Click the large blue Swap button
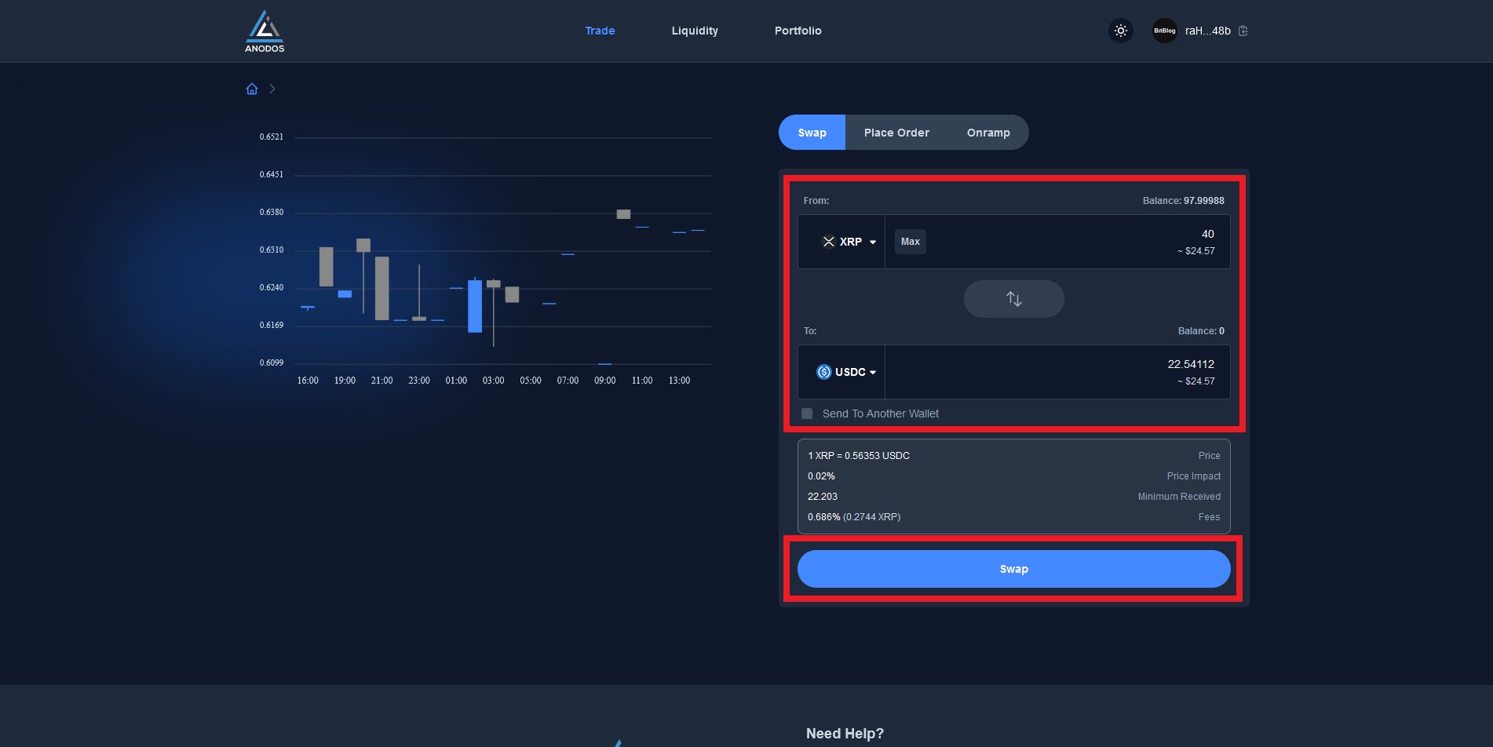 [1013, 569]
